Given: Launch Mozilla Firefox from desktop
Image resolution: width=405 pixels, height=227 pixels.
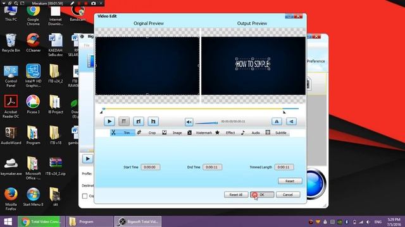Looking at the screenshot, I should (11, 199).
